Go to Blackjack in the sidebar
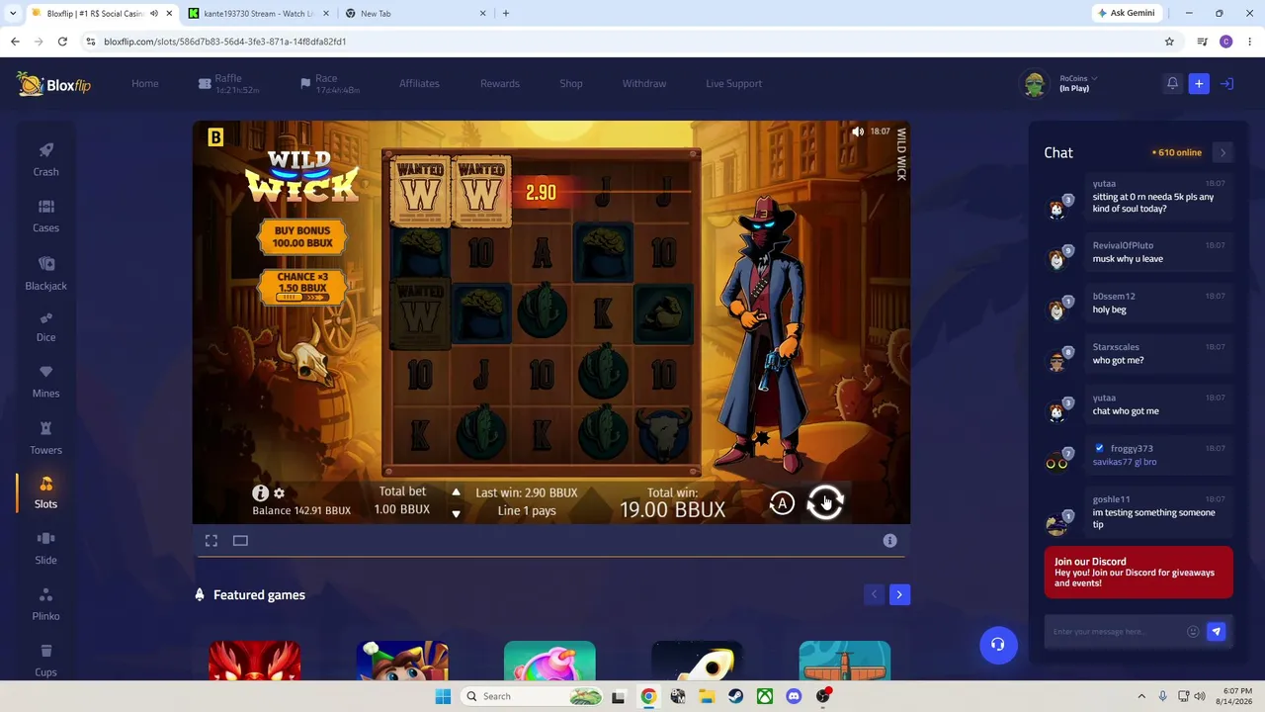The width and height of the screenshot is (1265, 712). click(x=45, y=273)
